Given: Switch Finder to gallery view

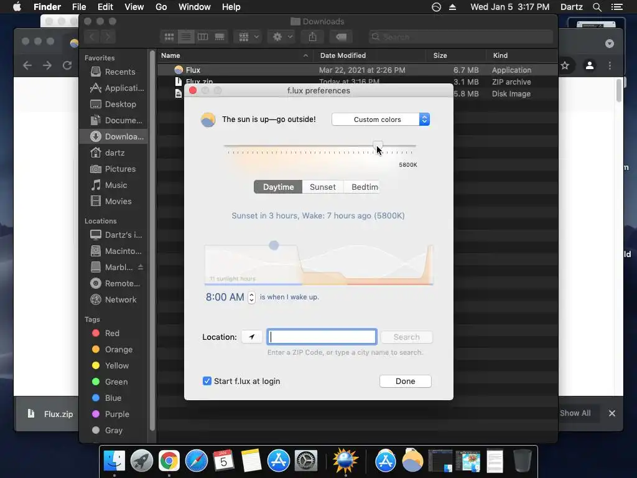Looking at the screenshot, I should [x=220, y=37].
